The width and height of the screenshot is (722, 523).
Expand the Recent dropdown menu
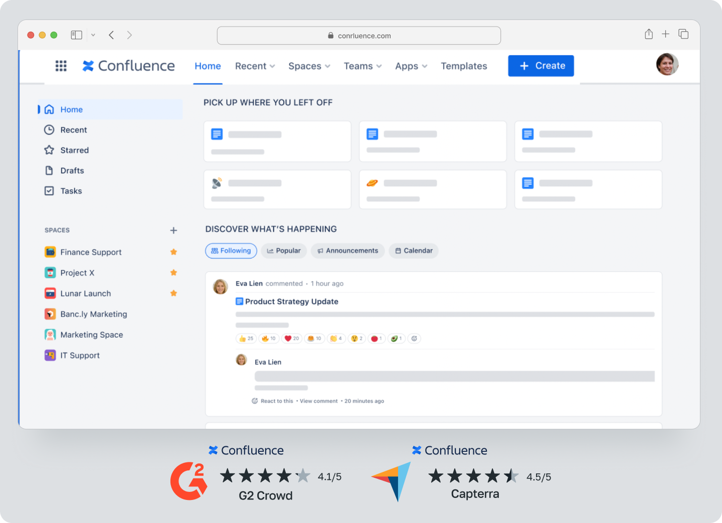pyautogui.click(x=255, y=66)
